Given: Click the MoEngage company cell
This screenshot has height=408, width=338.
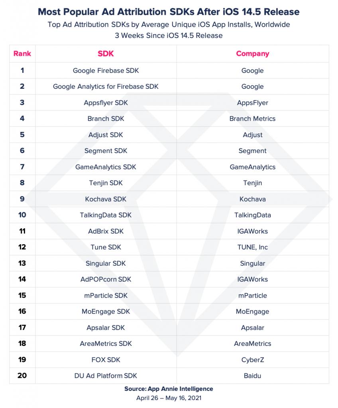Looking at the screenshot, I should [x=253, y=312].
